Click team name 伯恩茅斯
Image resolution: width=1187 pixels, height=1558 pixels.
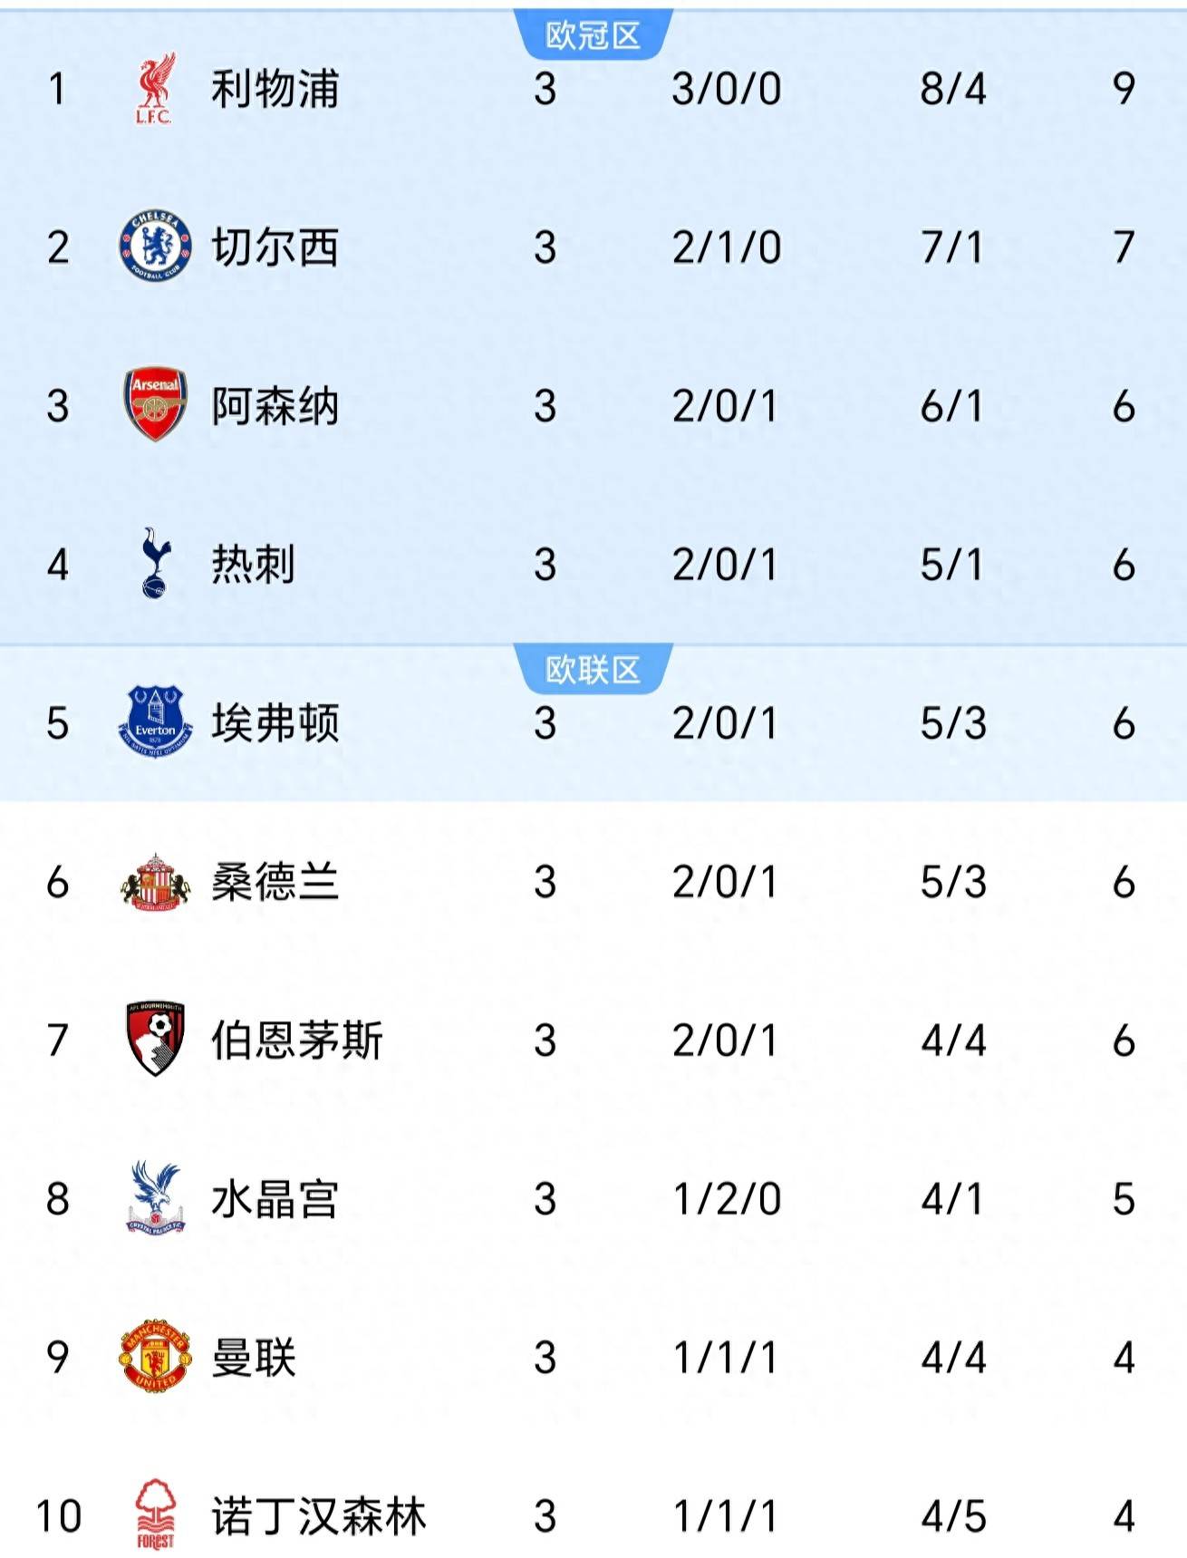(296, 1040)
